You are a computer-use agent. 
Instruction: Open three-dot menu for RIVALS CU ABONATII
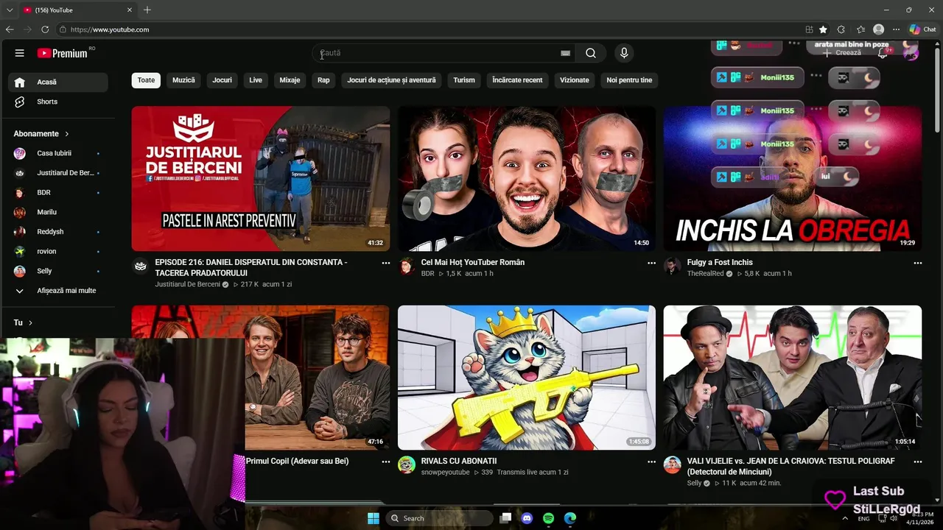651,462
